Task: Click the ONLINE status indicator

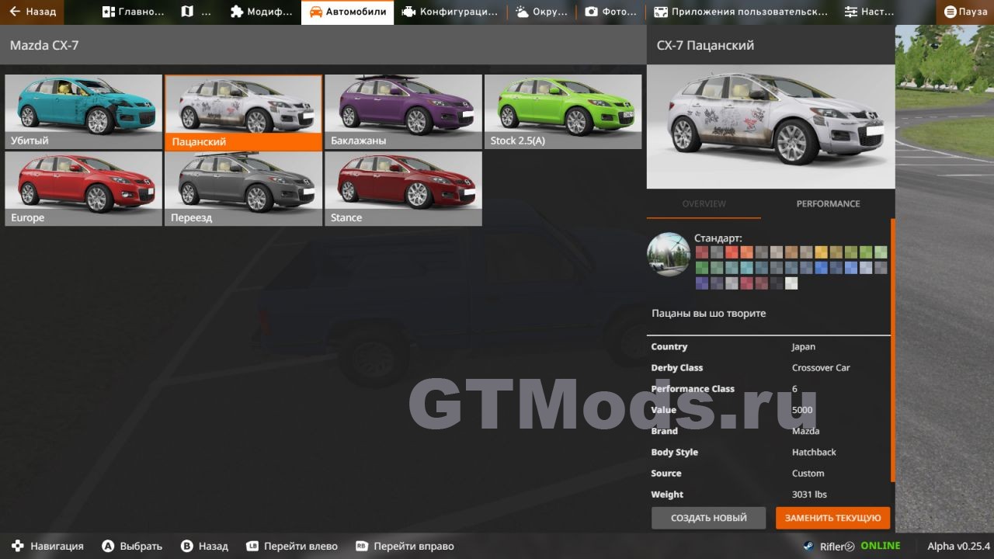Action: pos(881,546)
